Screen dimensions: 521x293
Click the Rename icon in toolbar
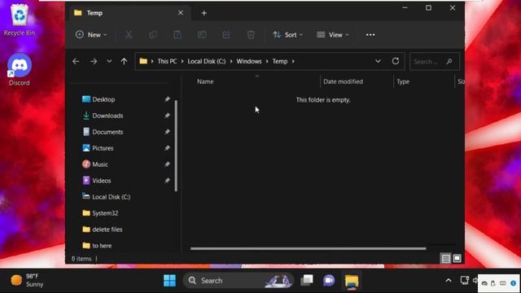202,34
